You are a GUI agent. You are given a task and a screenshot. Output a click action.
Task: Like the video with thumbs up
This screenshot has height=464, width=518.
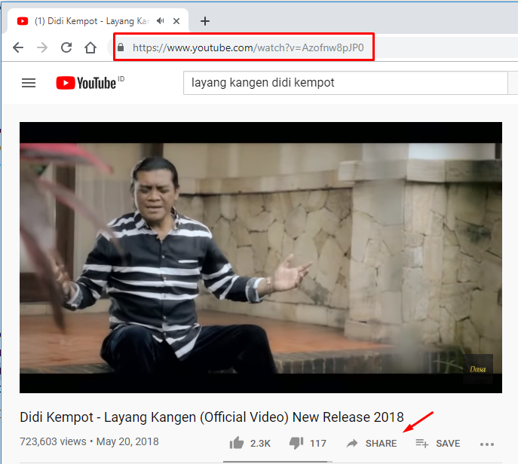[x=237, y=443]
